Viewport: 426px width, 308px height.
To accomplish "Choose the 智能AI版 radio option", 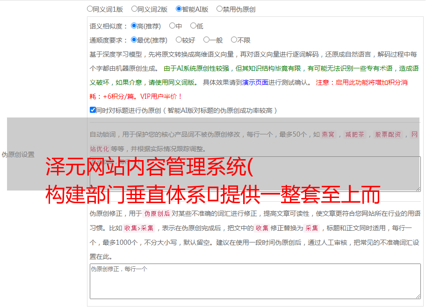I will coord(179,9).
